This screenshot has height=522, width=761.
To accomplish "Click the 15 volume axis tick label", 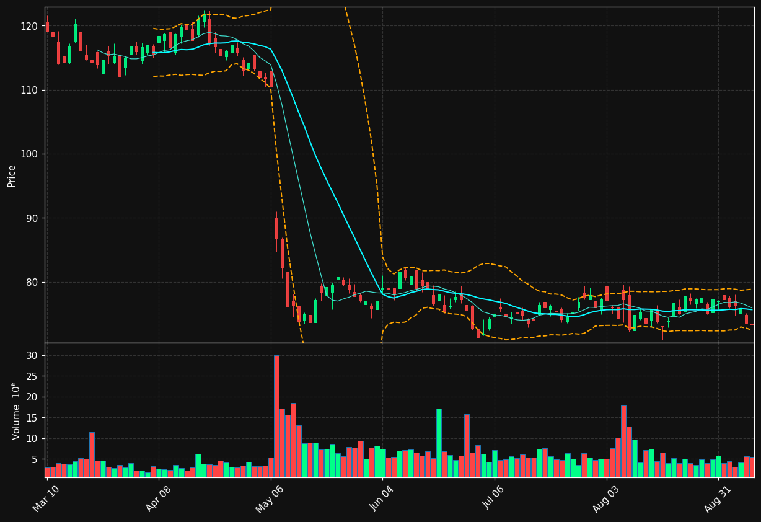I will 32,418.
